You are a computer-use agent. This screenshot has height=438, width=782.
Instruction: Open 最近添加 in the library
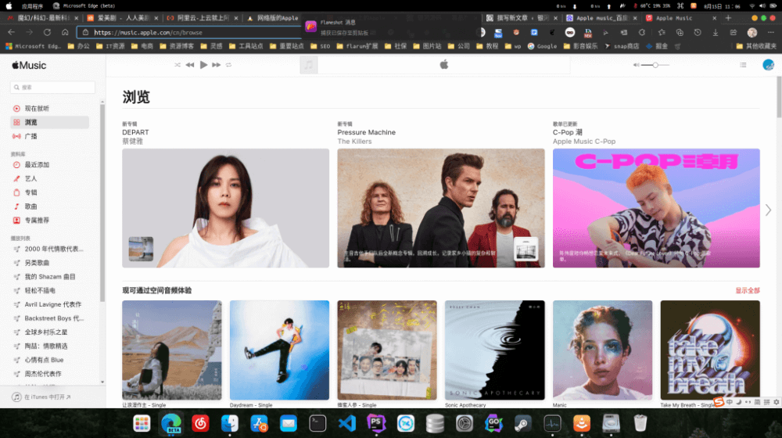pyautogui.click(x=50, y=164)
